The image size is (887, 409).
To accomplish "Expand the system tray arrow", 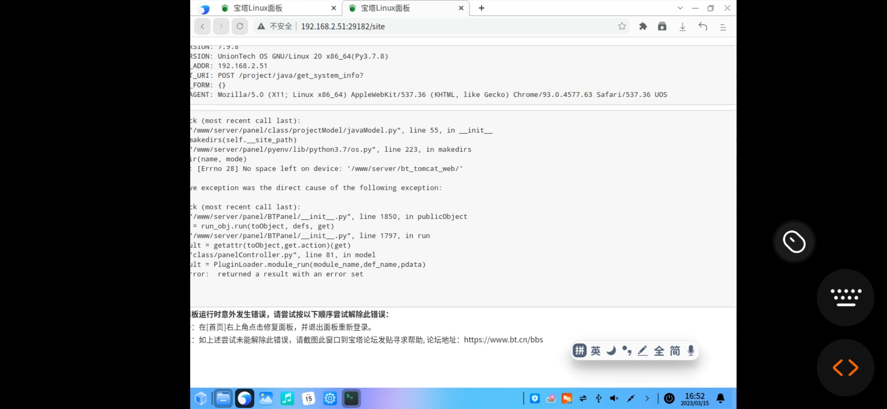I will tap(647, 398).
